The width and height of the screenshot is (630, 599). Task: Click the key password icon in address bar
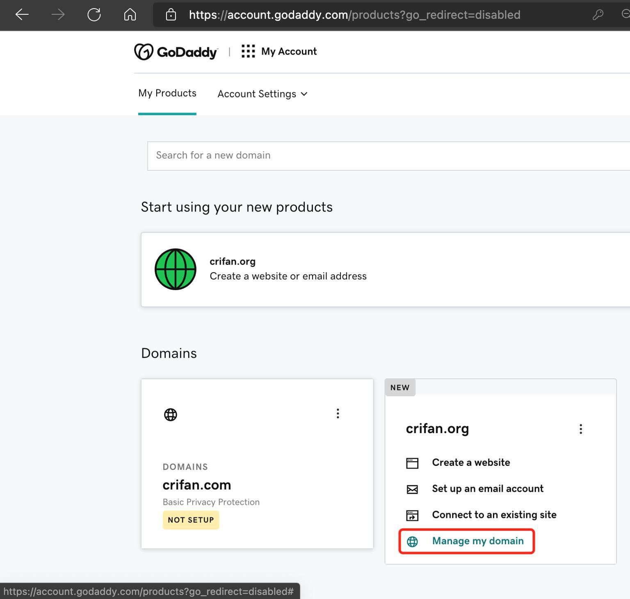tap(598, 15)
